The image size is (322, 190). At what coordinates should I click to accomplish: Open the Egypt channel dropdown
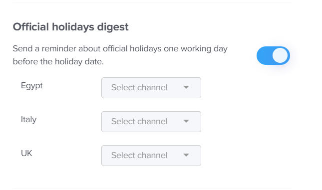[151, 88]
